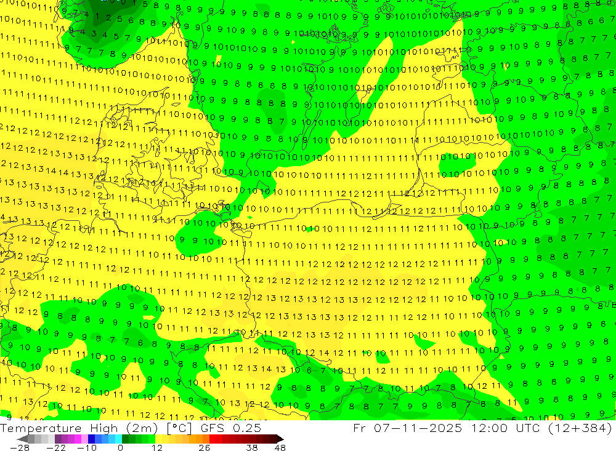Click the "Fr 07-11-2025" date text
Viewport: 616px width, 451px height.
407,428
